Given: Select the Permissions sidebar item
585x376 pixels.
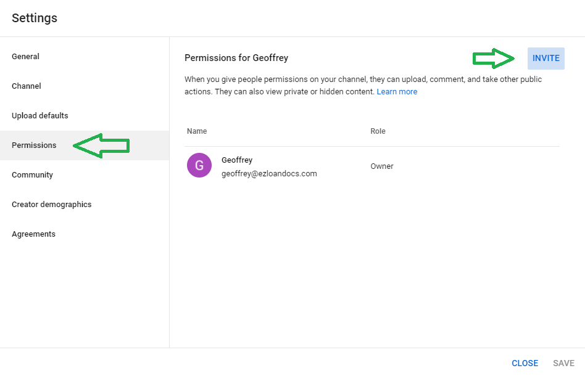Looking at the screenshot, I should pyautogui.click(x=34, y=145).
